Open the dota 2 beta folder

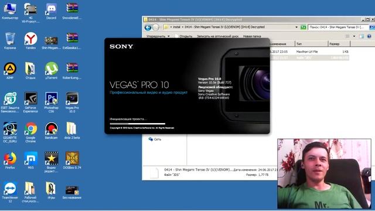tap(72, 131)
